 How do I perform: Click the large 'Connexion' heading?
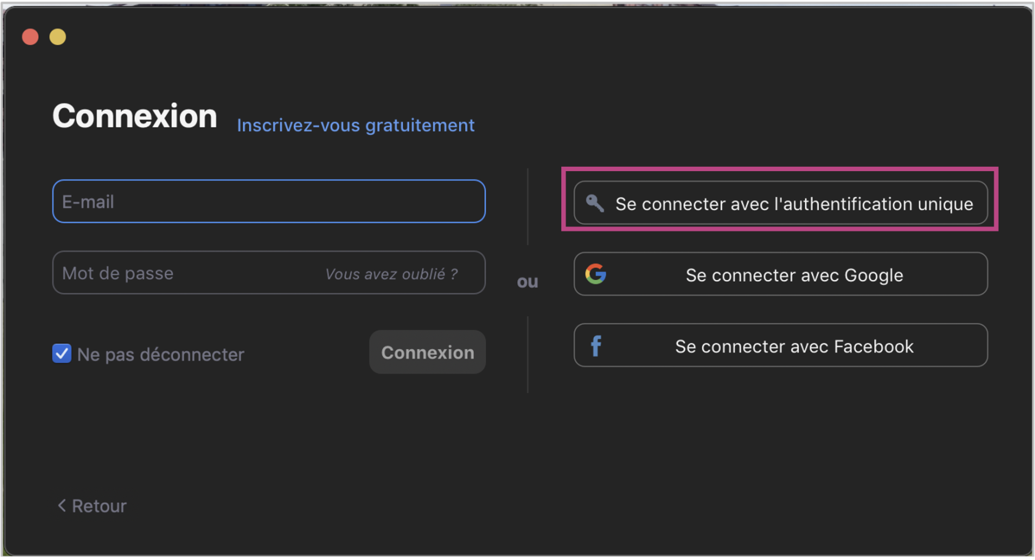click(x=135, y=116)
